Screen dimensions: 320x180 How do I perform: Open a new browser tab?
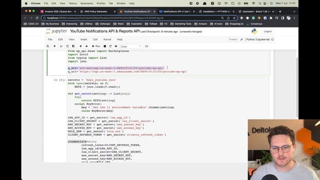pyautogui.click(x=280, y=11)
